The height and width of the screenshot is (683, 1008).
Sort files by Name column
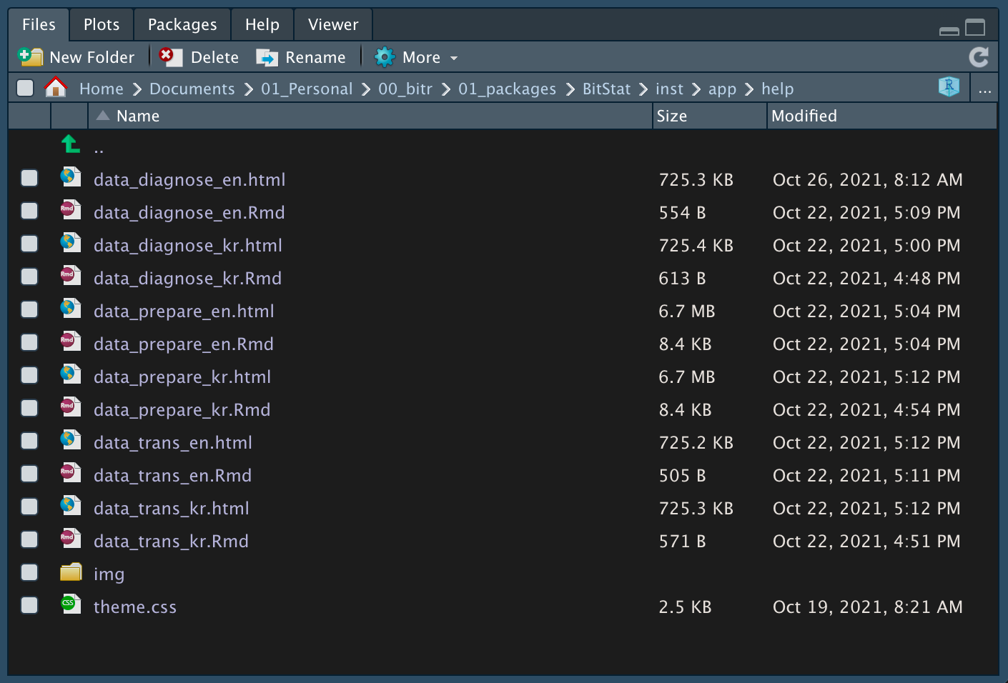(370, 116)
